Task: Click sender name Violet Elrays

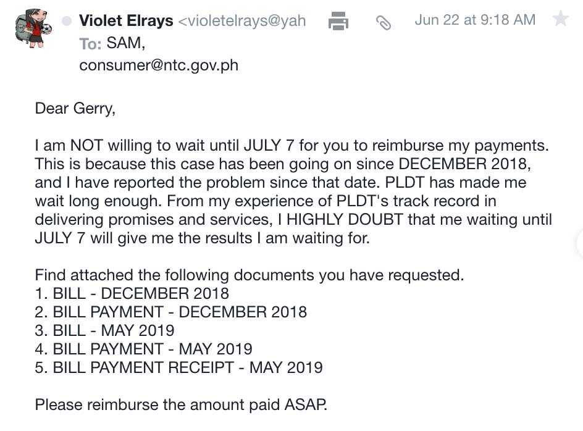Action: point(126,21)
